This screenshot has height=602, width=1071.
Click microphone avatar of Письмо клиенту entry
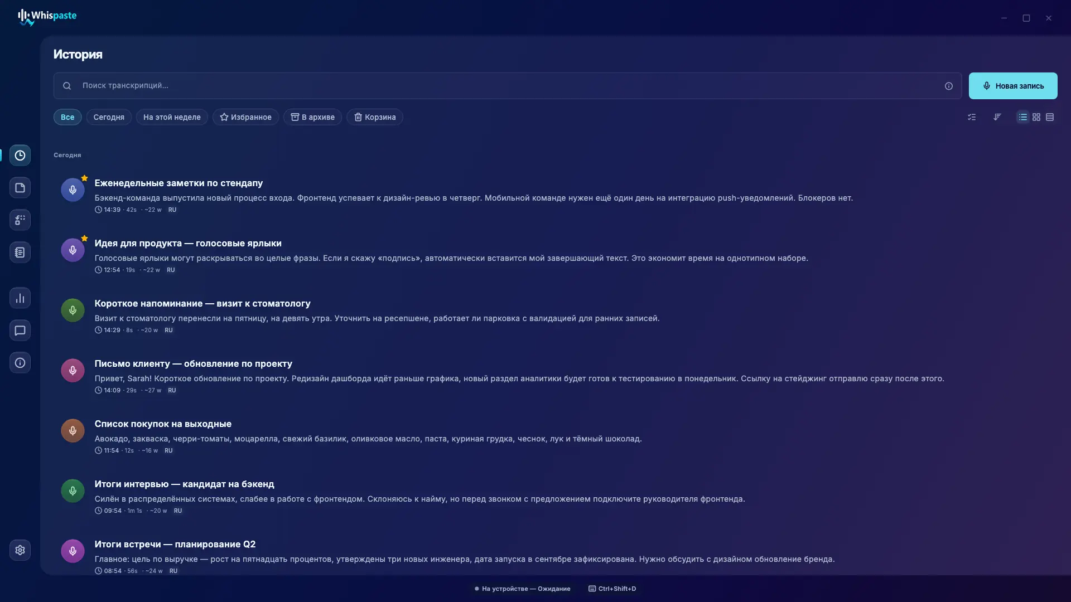click(73, 371)
